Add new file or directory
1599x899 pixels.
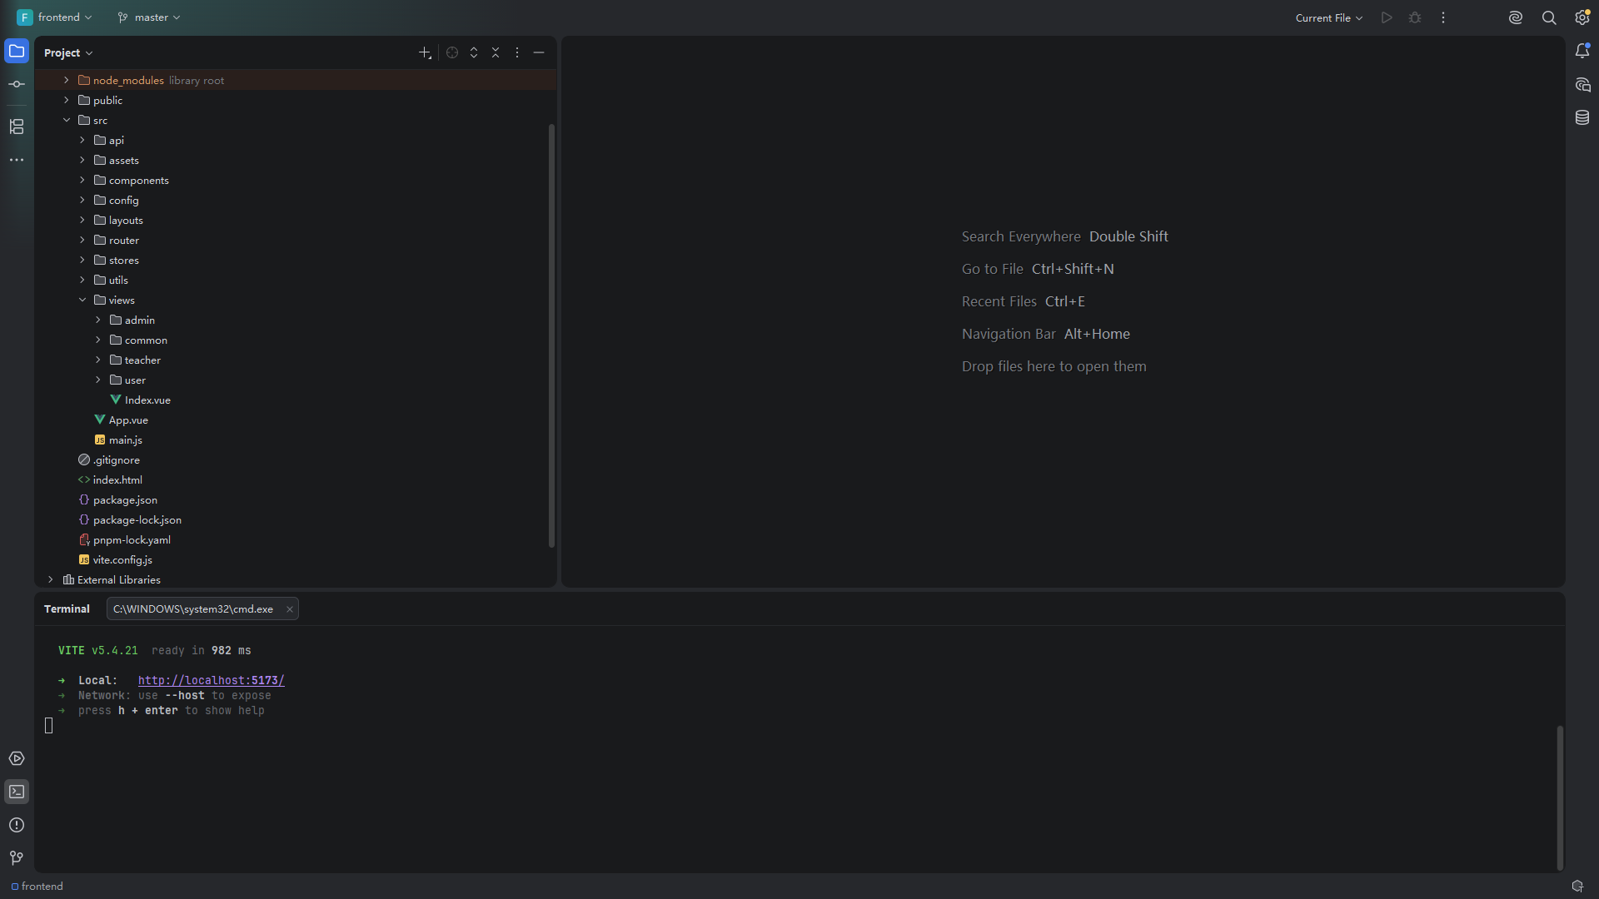(x=425, y=52)
